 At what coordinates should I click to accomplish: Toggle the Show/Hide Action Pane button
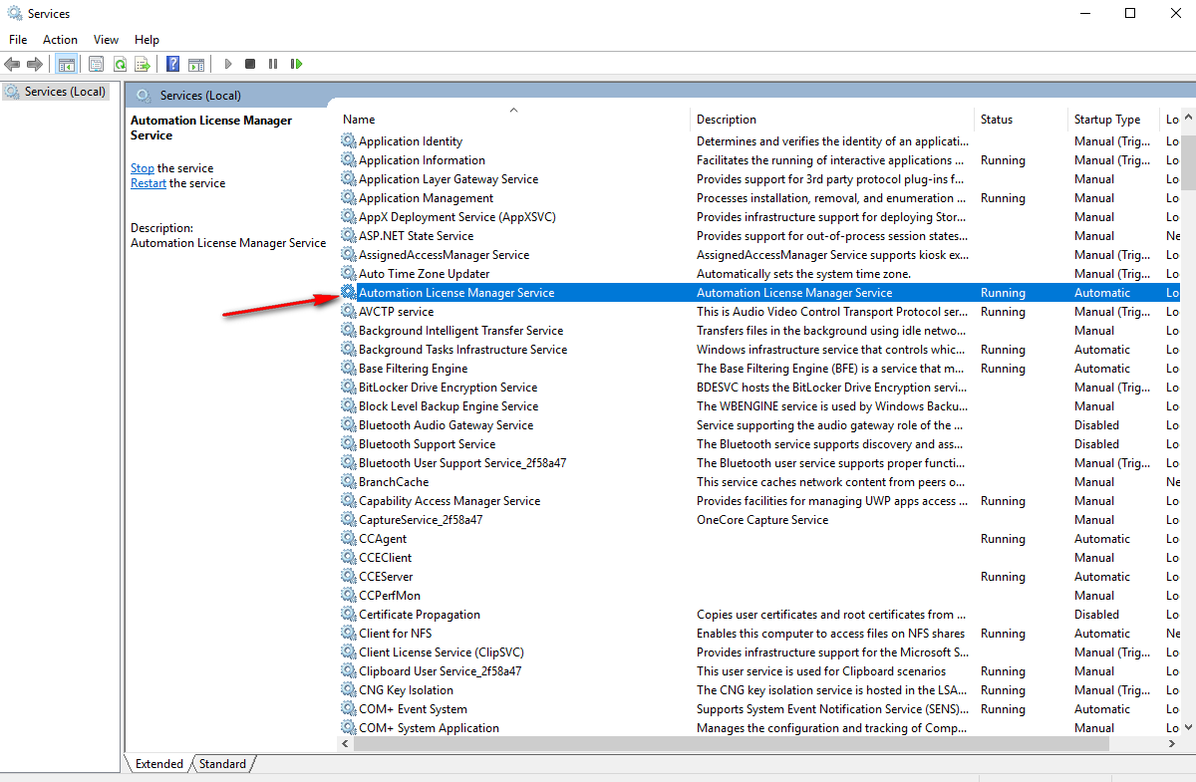pos(196,64)
